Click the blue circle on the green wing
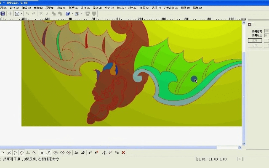The width and height of the screenshot is (269, 168). click(x=194, y=79)
